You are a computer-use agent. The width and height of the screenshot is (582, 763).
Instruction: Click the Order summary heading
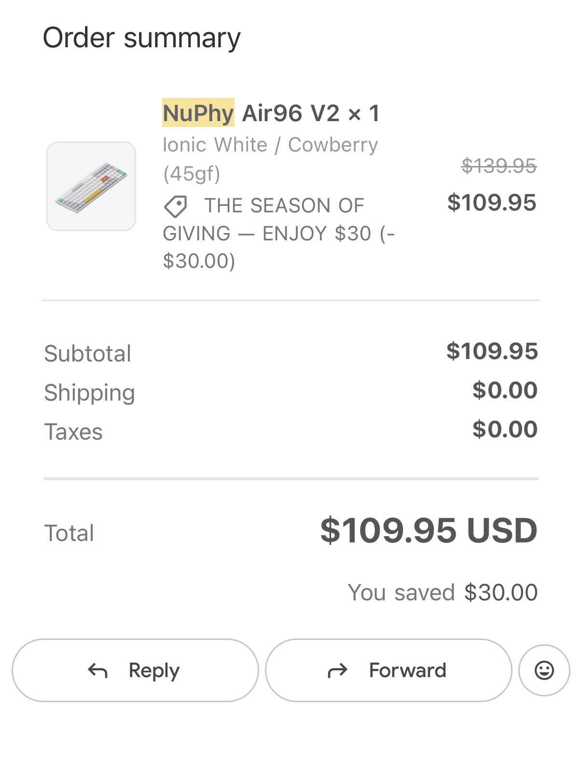point(141,38)
